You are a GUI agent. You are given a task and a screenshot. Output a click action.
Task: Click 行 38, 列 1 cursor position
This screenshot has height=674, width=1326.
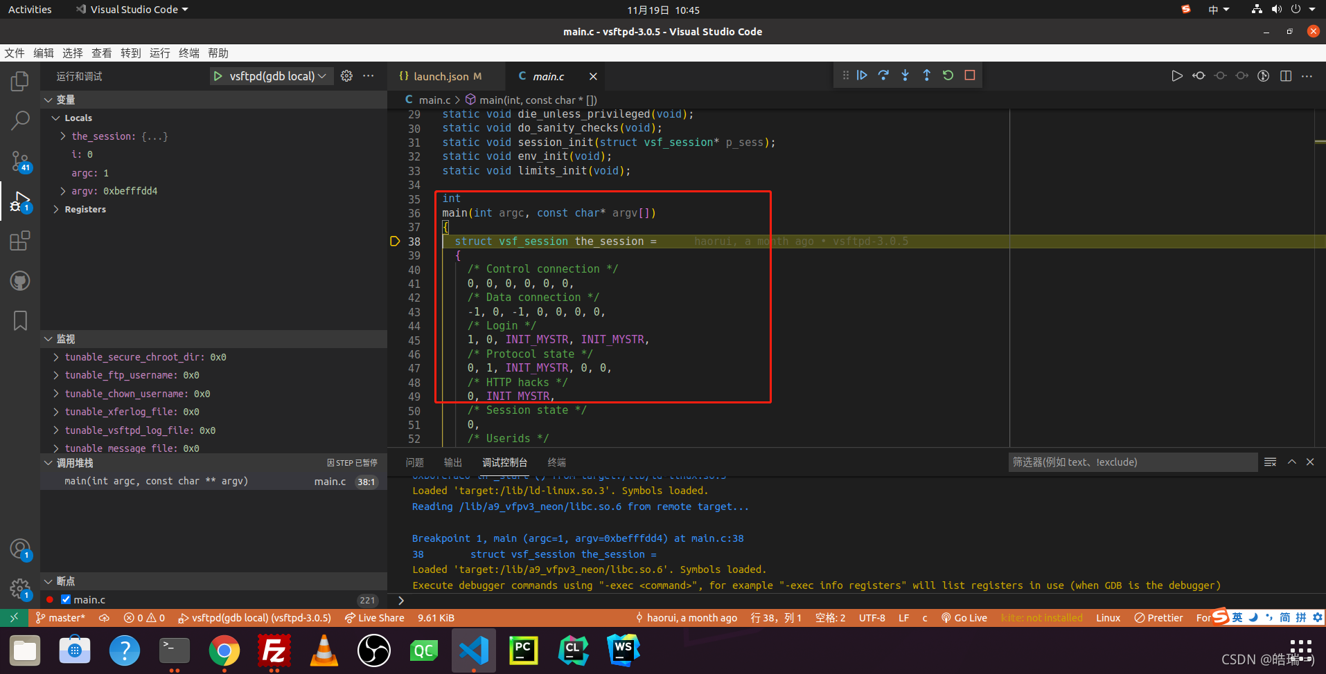click(x=776, y=618)
